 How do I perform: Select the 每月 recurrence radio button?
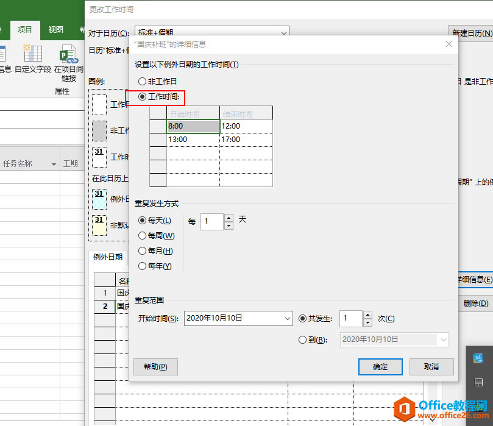pyautogui.click(x=143, y=251)
